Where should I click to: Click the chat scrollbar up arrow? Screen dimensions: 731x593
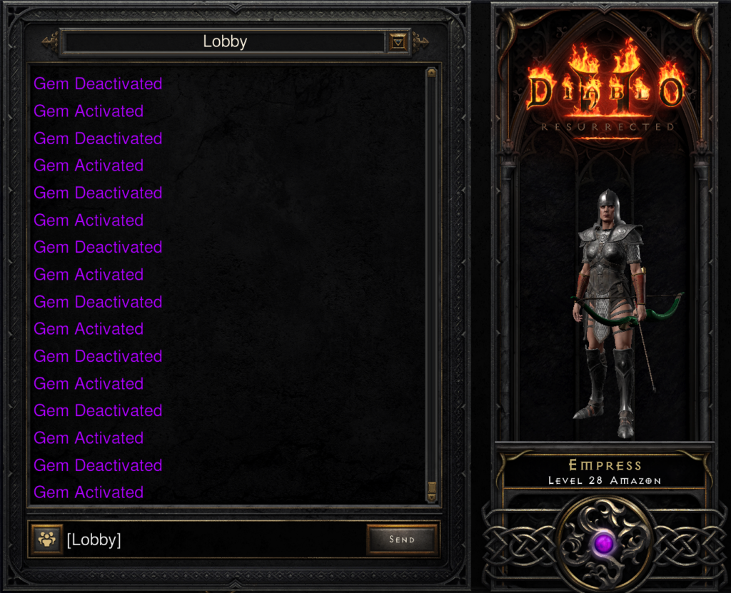coord(432,73)
